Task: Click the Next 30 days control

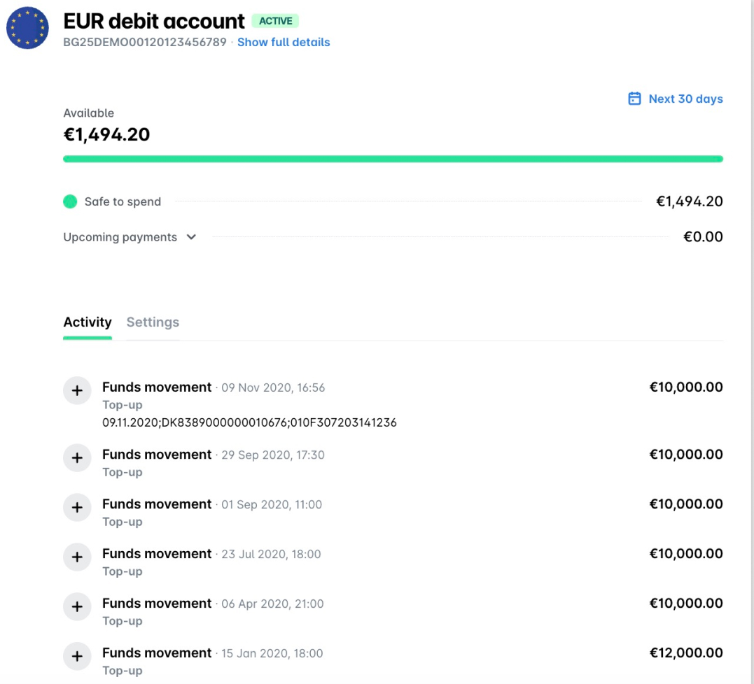Action: click(x=685, y=99)
